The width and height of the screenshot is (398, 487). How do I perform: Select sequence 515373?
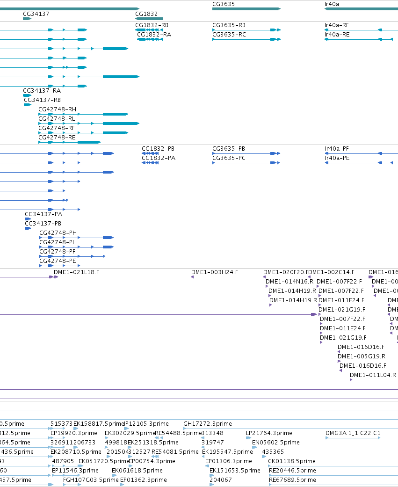click(61, 424)
